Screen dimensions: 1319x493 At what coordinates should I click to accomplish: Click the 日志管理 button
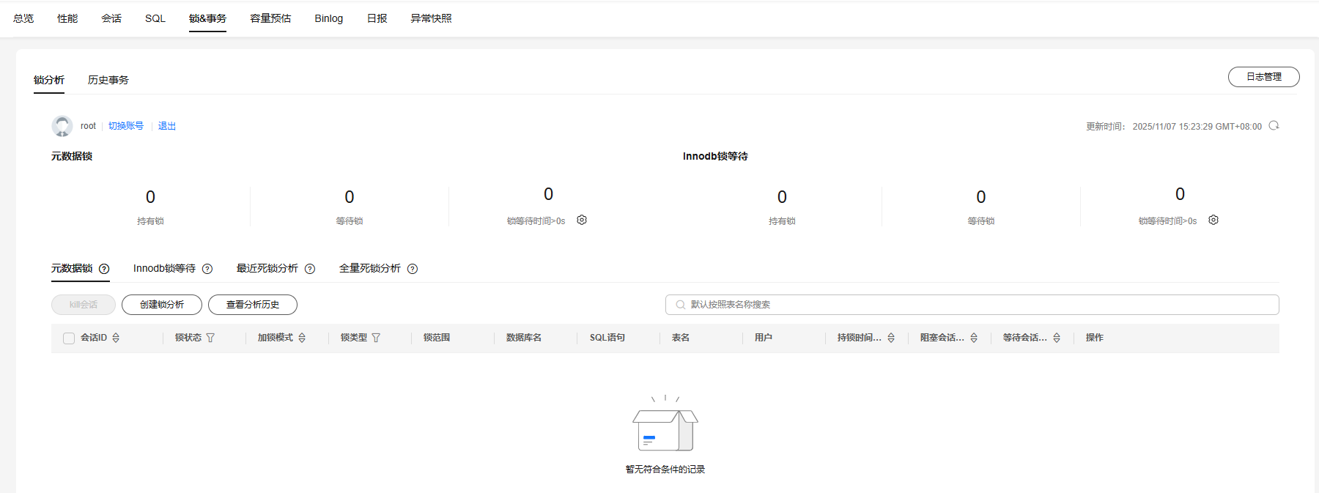pyautogui.click(x=1263, y=77)
